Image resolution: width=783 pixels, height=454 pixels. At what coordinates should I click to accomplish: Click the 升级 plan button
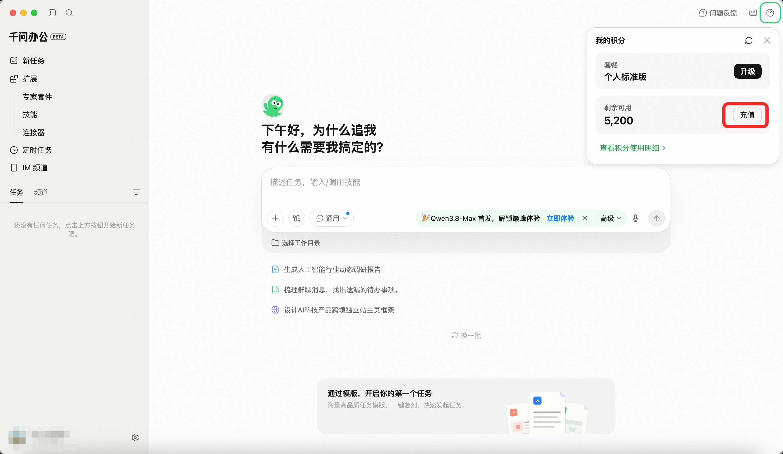click(748, 71)
